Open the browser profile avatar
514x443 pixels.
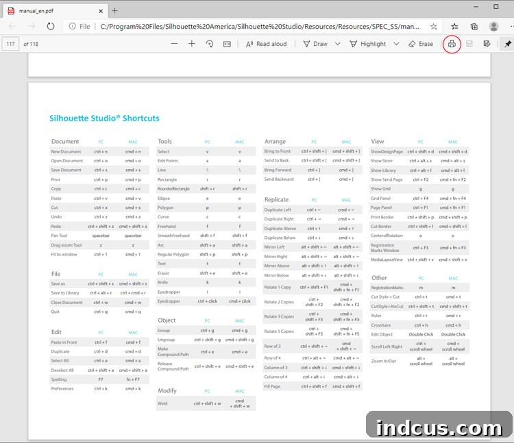click(x=493, y=26)
